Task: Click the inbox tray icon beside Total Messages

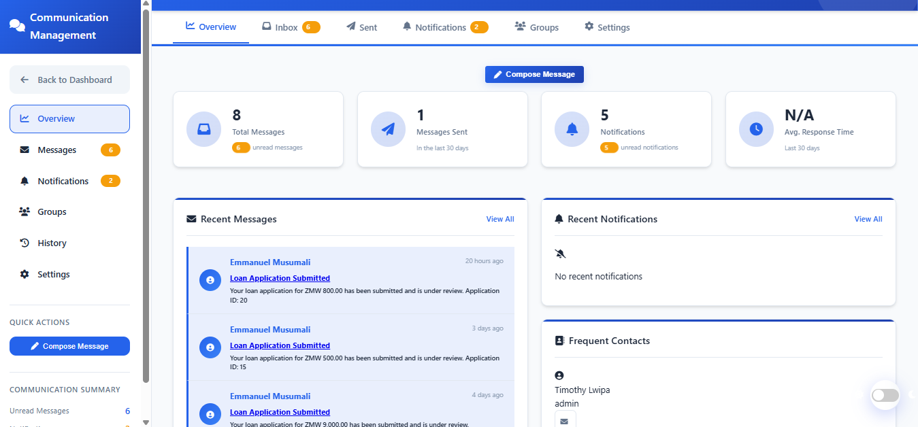Action: point(203,129)
